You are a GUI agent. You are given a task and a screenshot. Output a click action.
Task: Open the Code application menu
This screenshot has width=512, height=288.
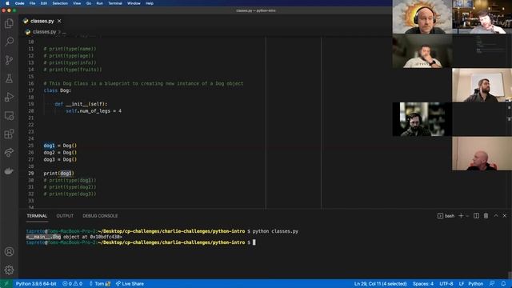[x=19, y=3]
